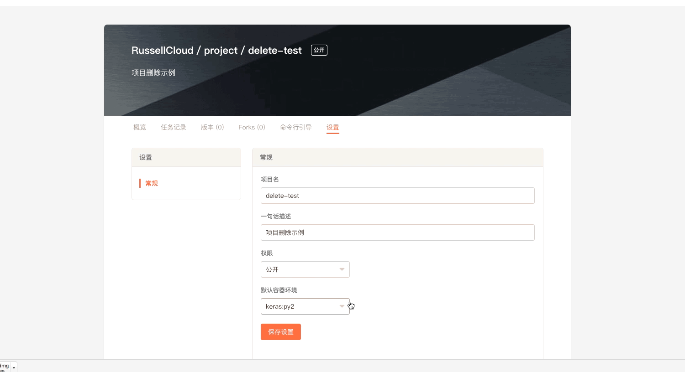Click RussellCloud in the breadcrumb title

click(162, 51)
